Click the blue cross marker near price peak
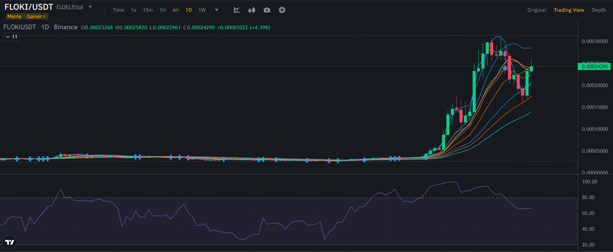Screen dimensions: 613x252 pos(505,68)
